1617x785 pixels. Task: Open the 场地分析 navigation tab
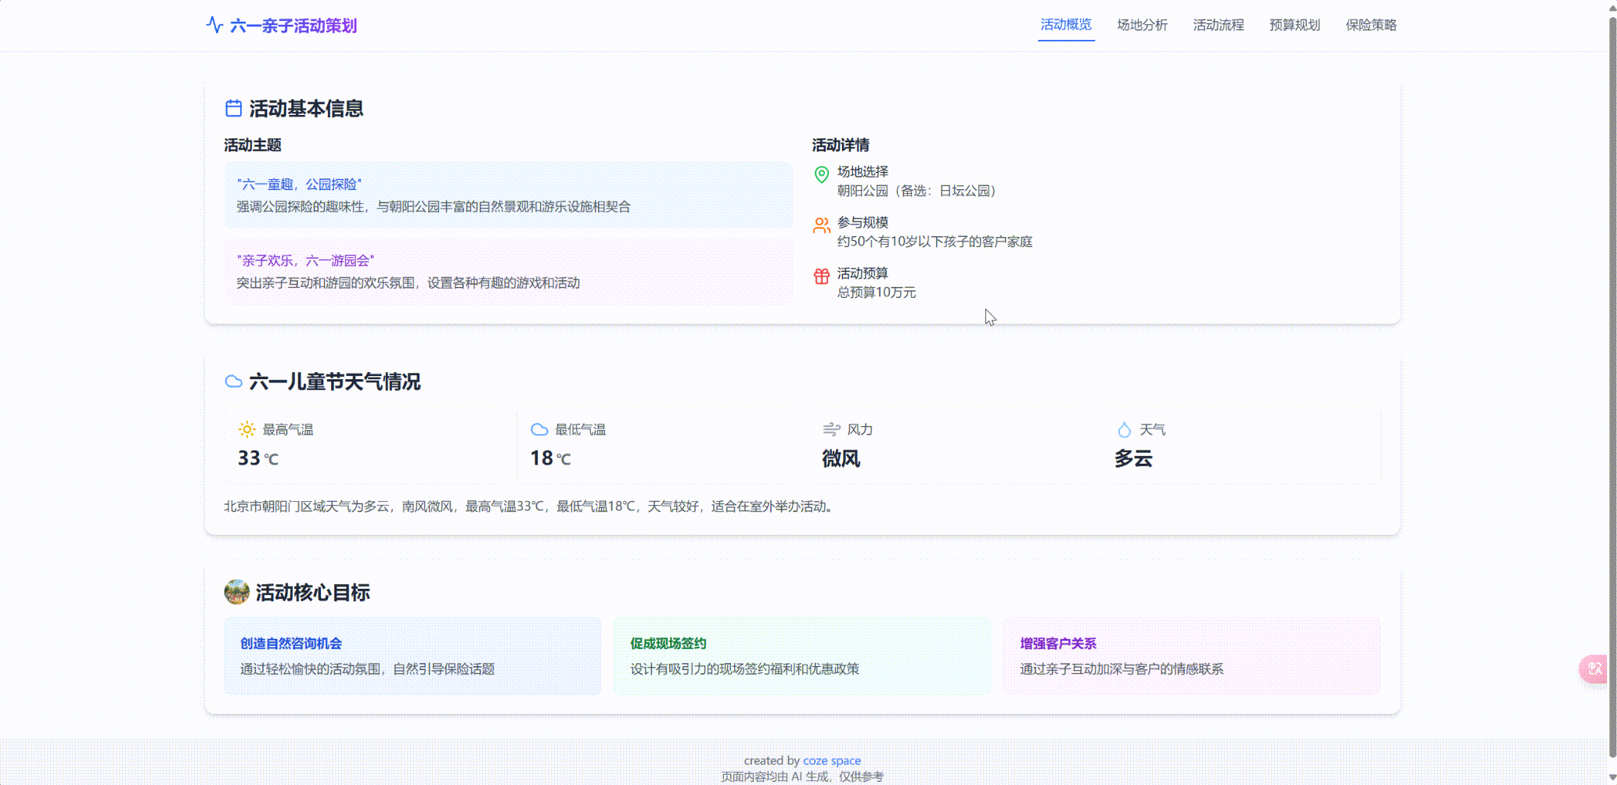pyautogui.click(x=1142, y=24)
